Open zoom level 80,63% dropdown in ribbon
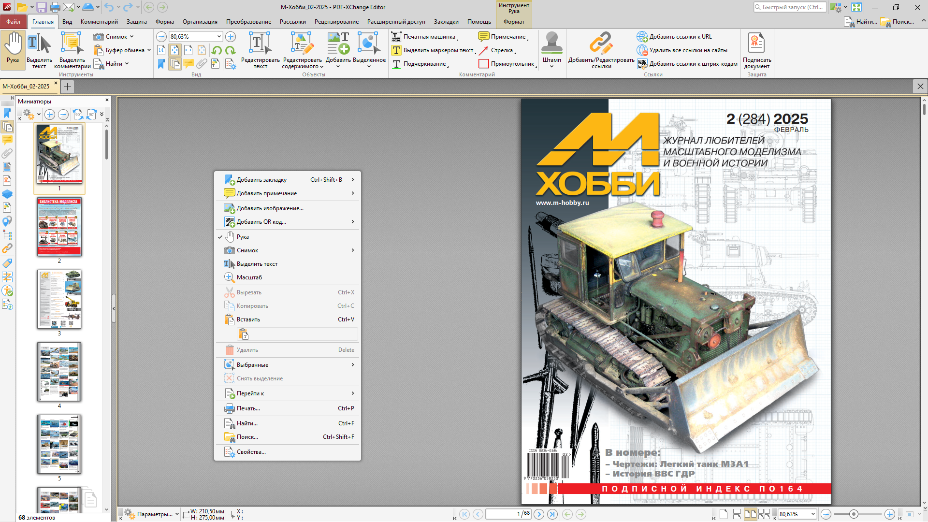The height and width of the screenshot is (522, 928). pyautogui.click(x=219, y=37)
